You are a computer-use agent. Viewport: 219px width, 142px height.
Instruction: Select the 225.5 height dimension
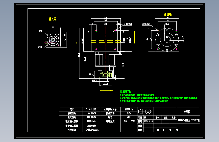coord(85,59)
